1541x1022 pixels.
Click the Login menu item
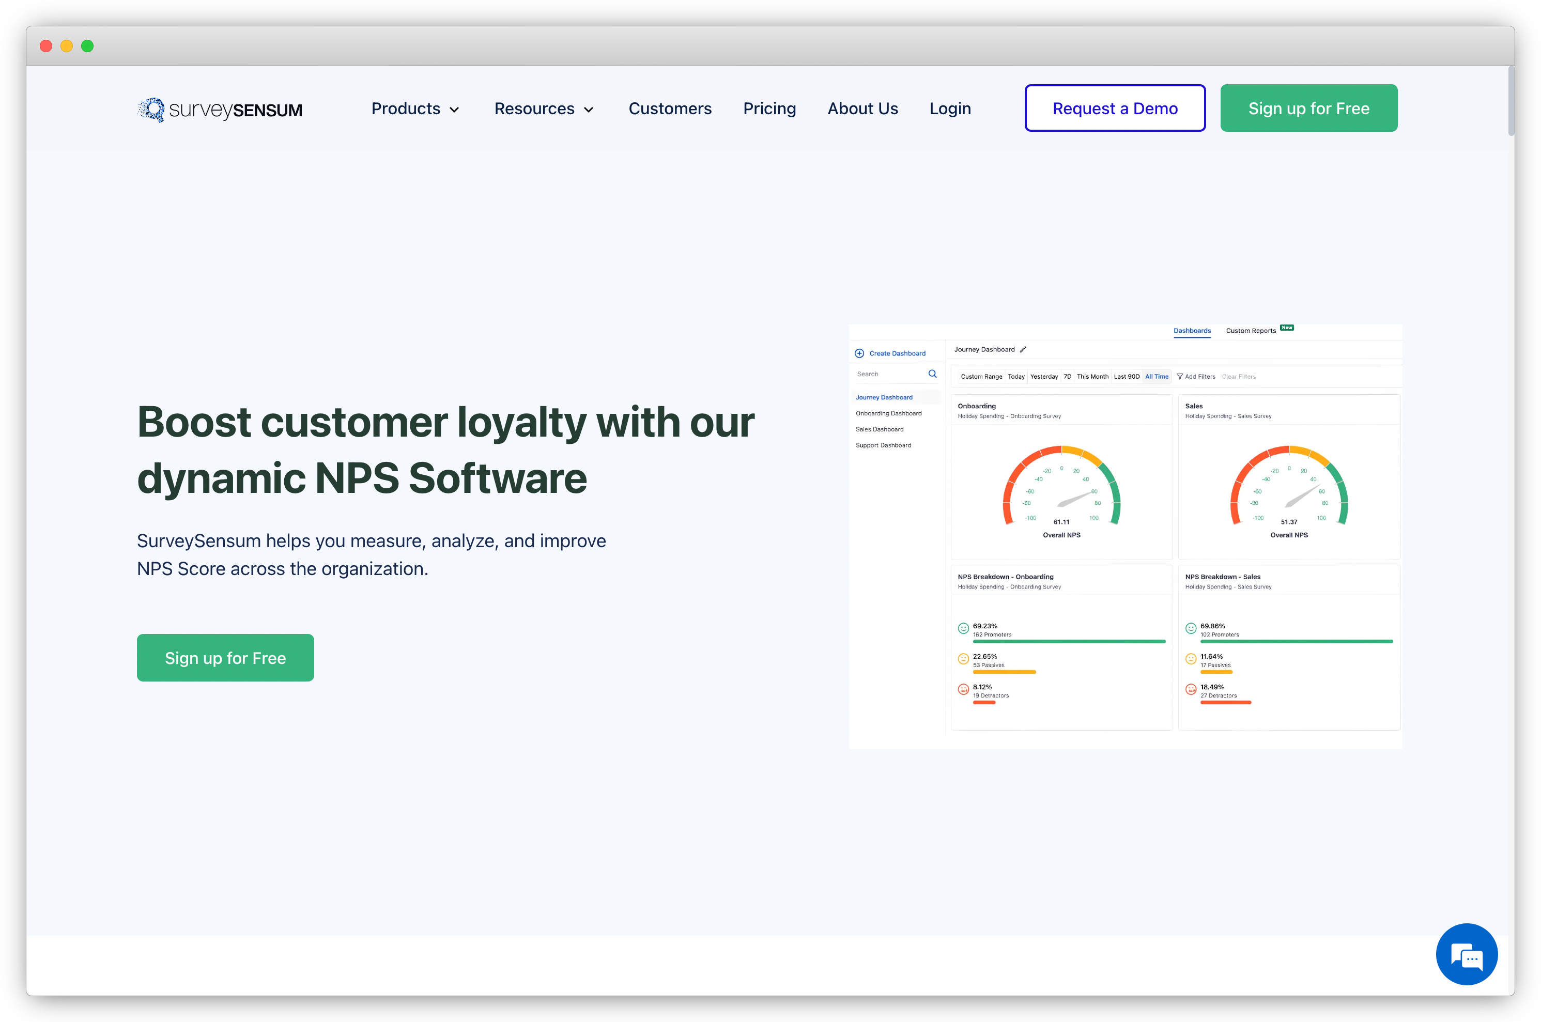click(x=950, y=109)
